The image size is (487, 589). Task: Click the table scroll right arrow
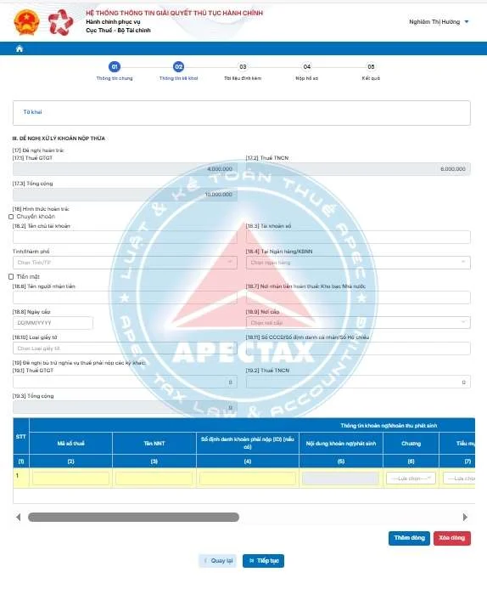coord(465,518)
